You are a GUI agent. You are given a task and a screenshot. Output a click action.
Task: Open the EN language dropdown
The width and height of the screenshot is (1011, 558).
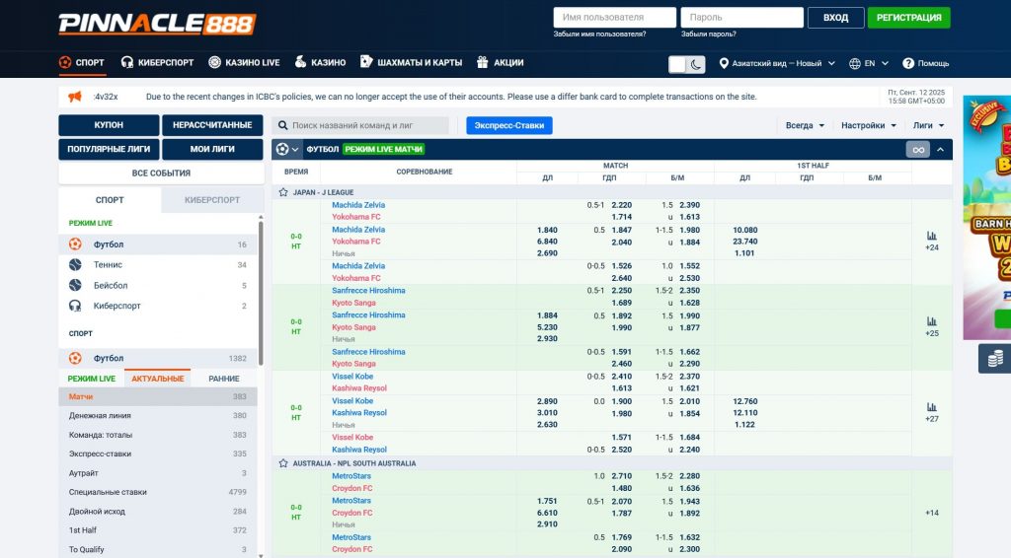click(x=870, y=63)
